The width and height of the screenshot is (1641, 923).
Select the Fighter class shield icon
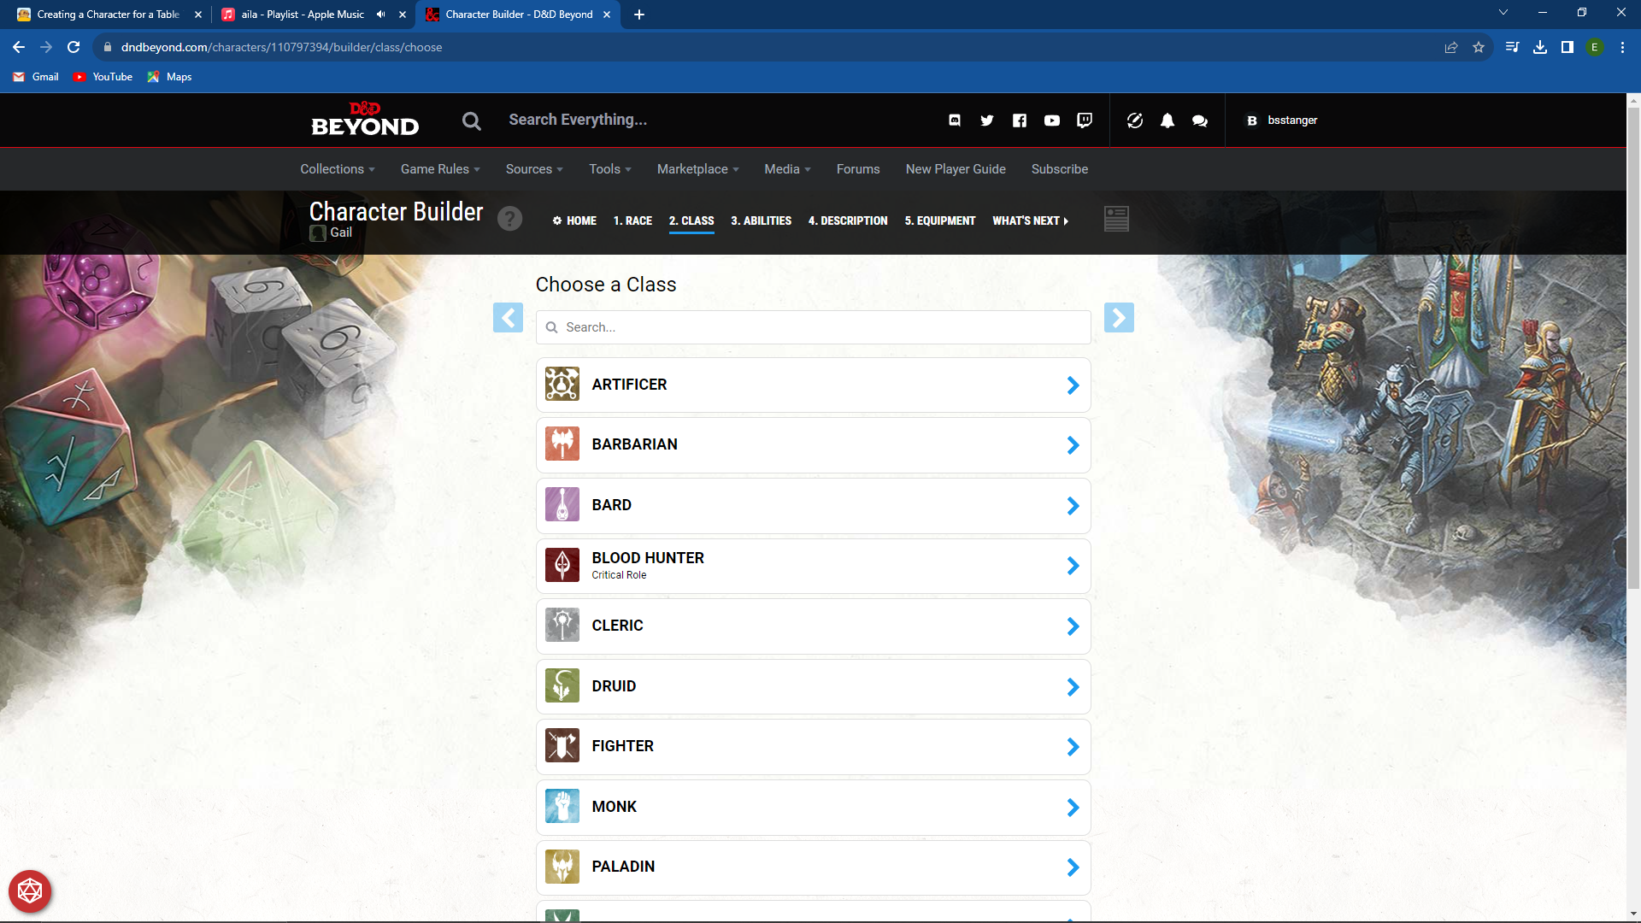pos(562,745)
